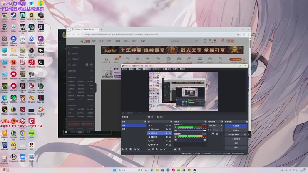Add a transition with plus icon
Viewport: 308px width, 173px height.
[x=213, y=133]
